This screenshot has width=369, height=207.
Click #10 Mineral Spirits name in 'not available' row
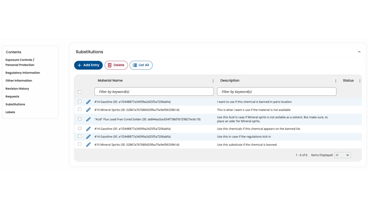click(137, 110)
